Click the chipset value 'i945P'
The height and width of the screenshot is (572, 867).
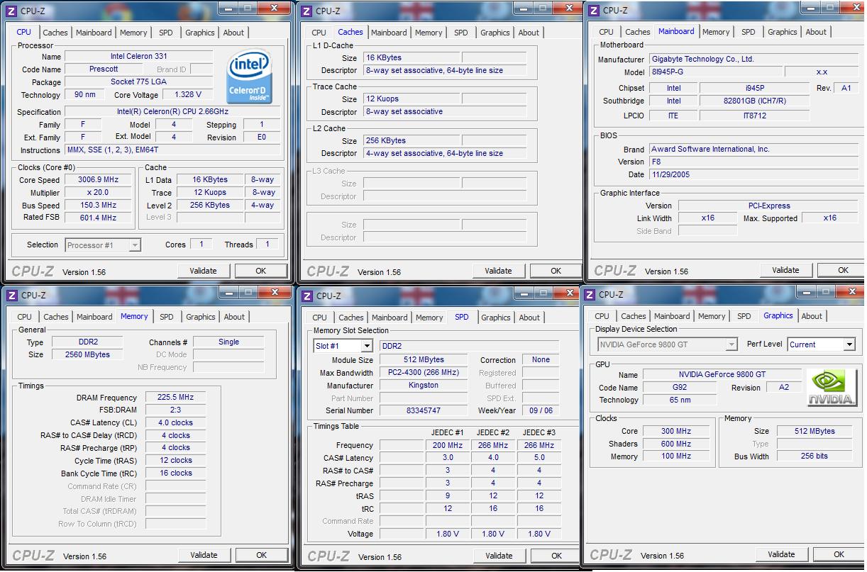pos(755,88)
